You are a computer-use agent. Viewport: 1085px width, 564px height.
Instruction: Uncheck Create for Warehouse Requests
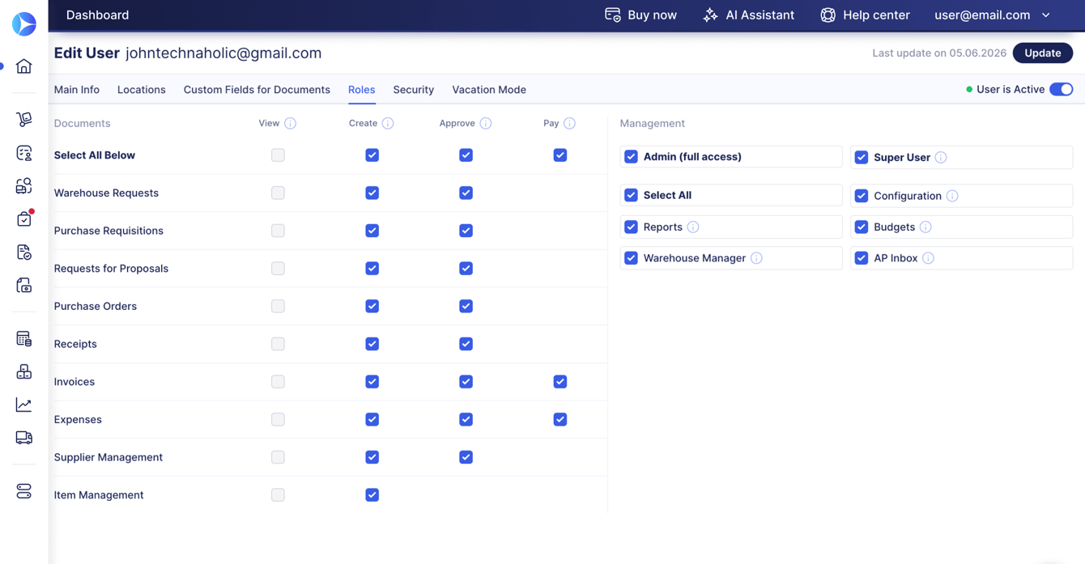click(372, 193)
